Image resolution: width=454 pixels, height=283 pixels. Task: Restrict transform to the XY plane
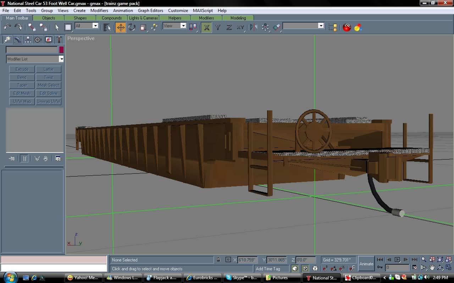point(240,27)
